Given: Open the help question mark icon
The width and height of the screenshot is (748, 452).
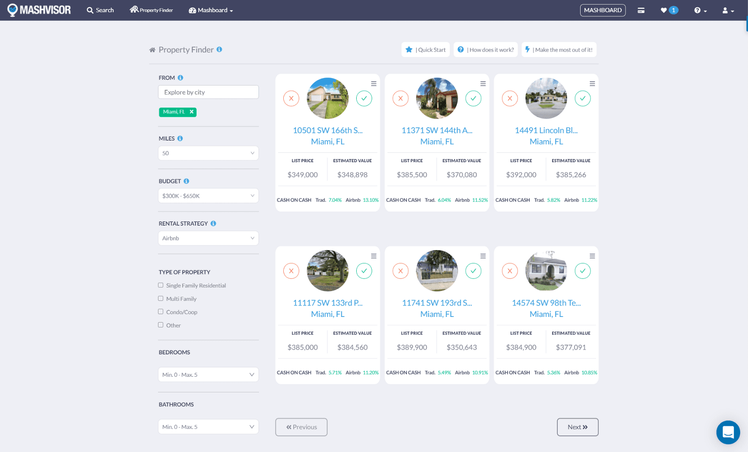Looking at the screenshot, I should [697, 10].
